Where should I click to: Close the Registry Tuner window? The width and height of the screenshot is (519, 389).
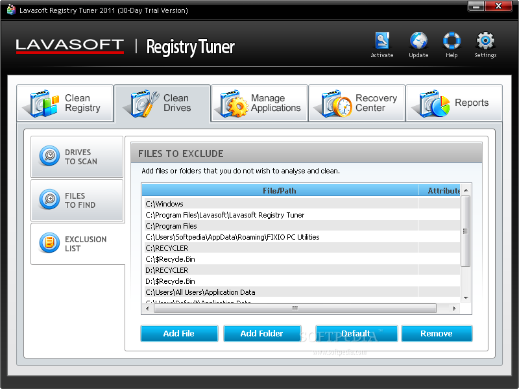[498, 6]
